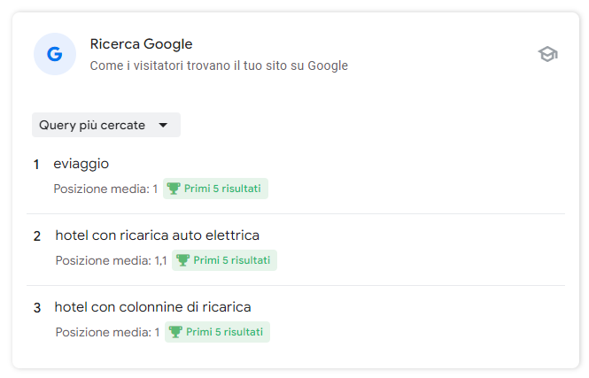The width and height of the screenshot is (589, 378).
Task: Click Posizione media under hotel con colonnine
Action: (x=107, y=332)
